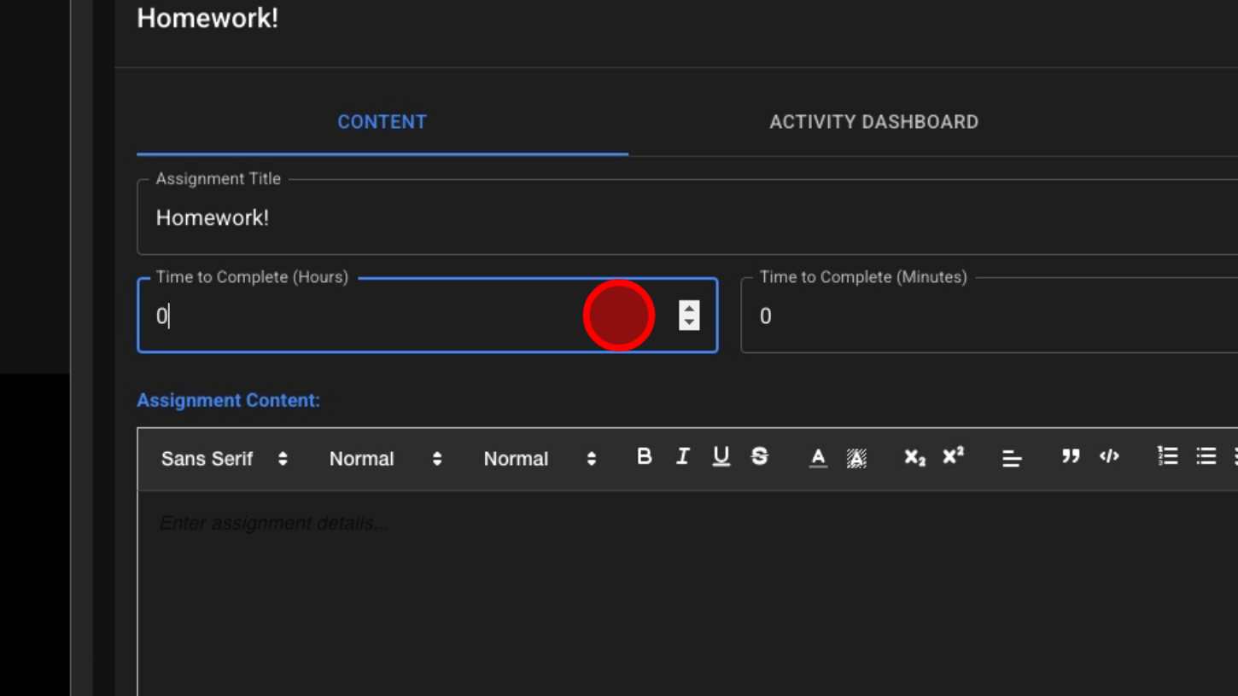
Task: Start a numbered list
Action: click(1167, 457)
